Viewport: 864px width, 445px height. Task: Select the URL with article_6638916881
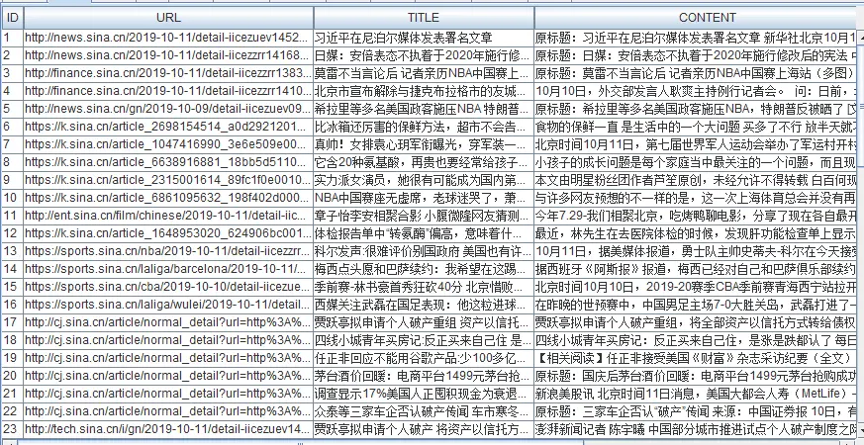tap(168, 162)
